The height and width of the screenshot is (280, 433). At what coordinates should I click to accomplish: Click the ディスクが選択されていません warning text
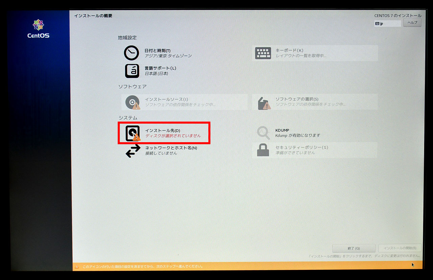tap(173, 136)
